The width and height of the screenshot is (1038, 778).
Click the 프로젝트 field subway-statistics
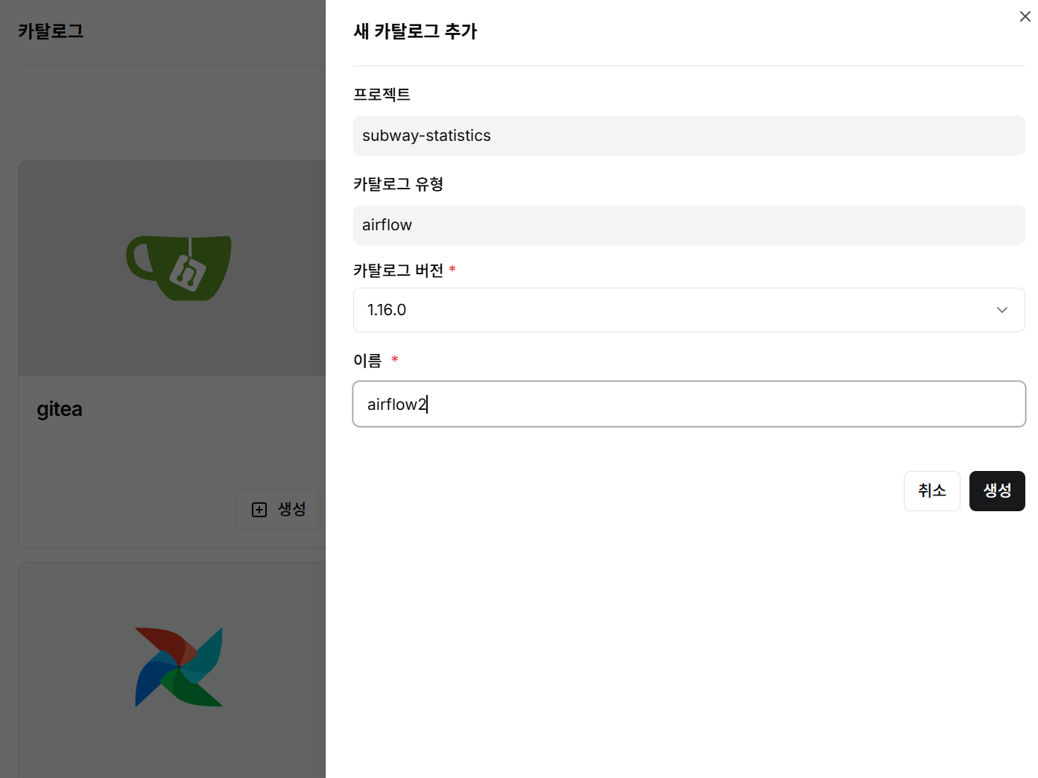tap(689, 136)
